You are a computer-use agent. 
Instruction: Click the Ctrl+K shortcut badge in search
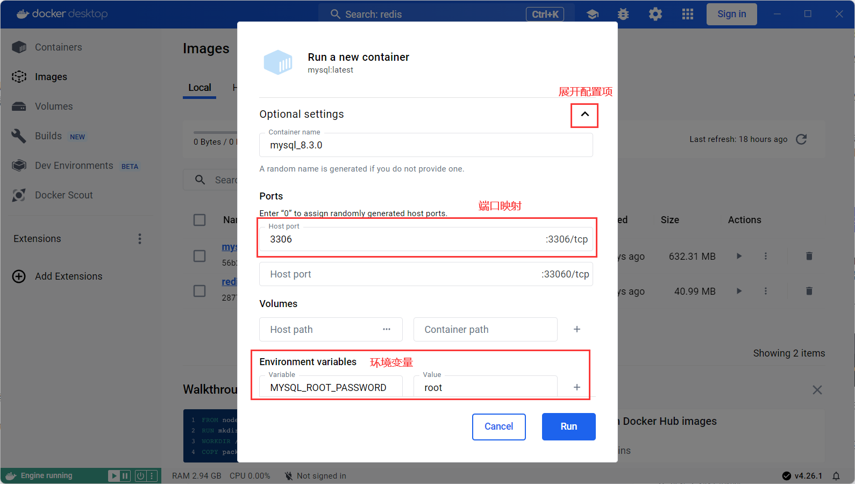point(545,15)
